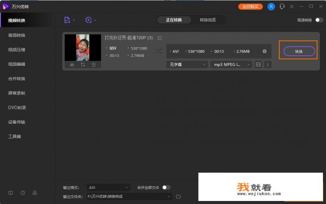Open the user guide book icon
The height and width of the screenshot is (204, 326).
click(x=10, y=193)
